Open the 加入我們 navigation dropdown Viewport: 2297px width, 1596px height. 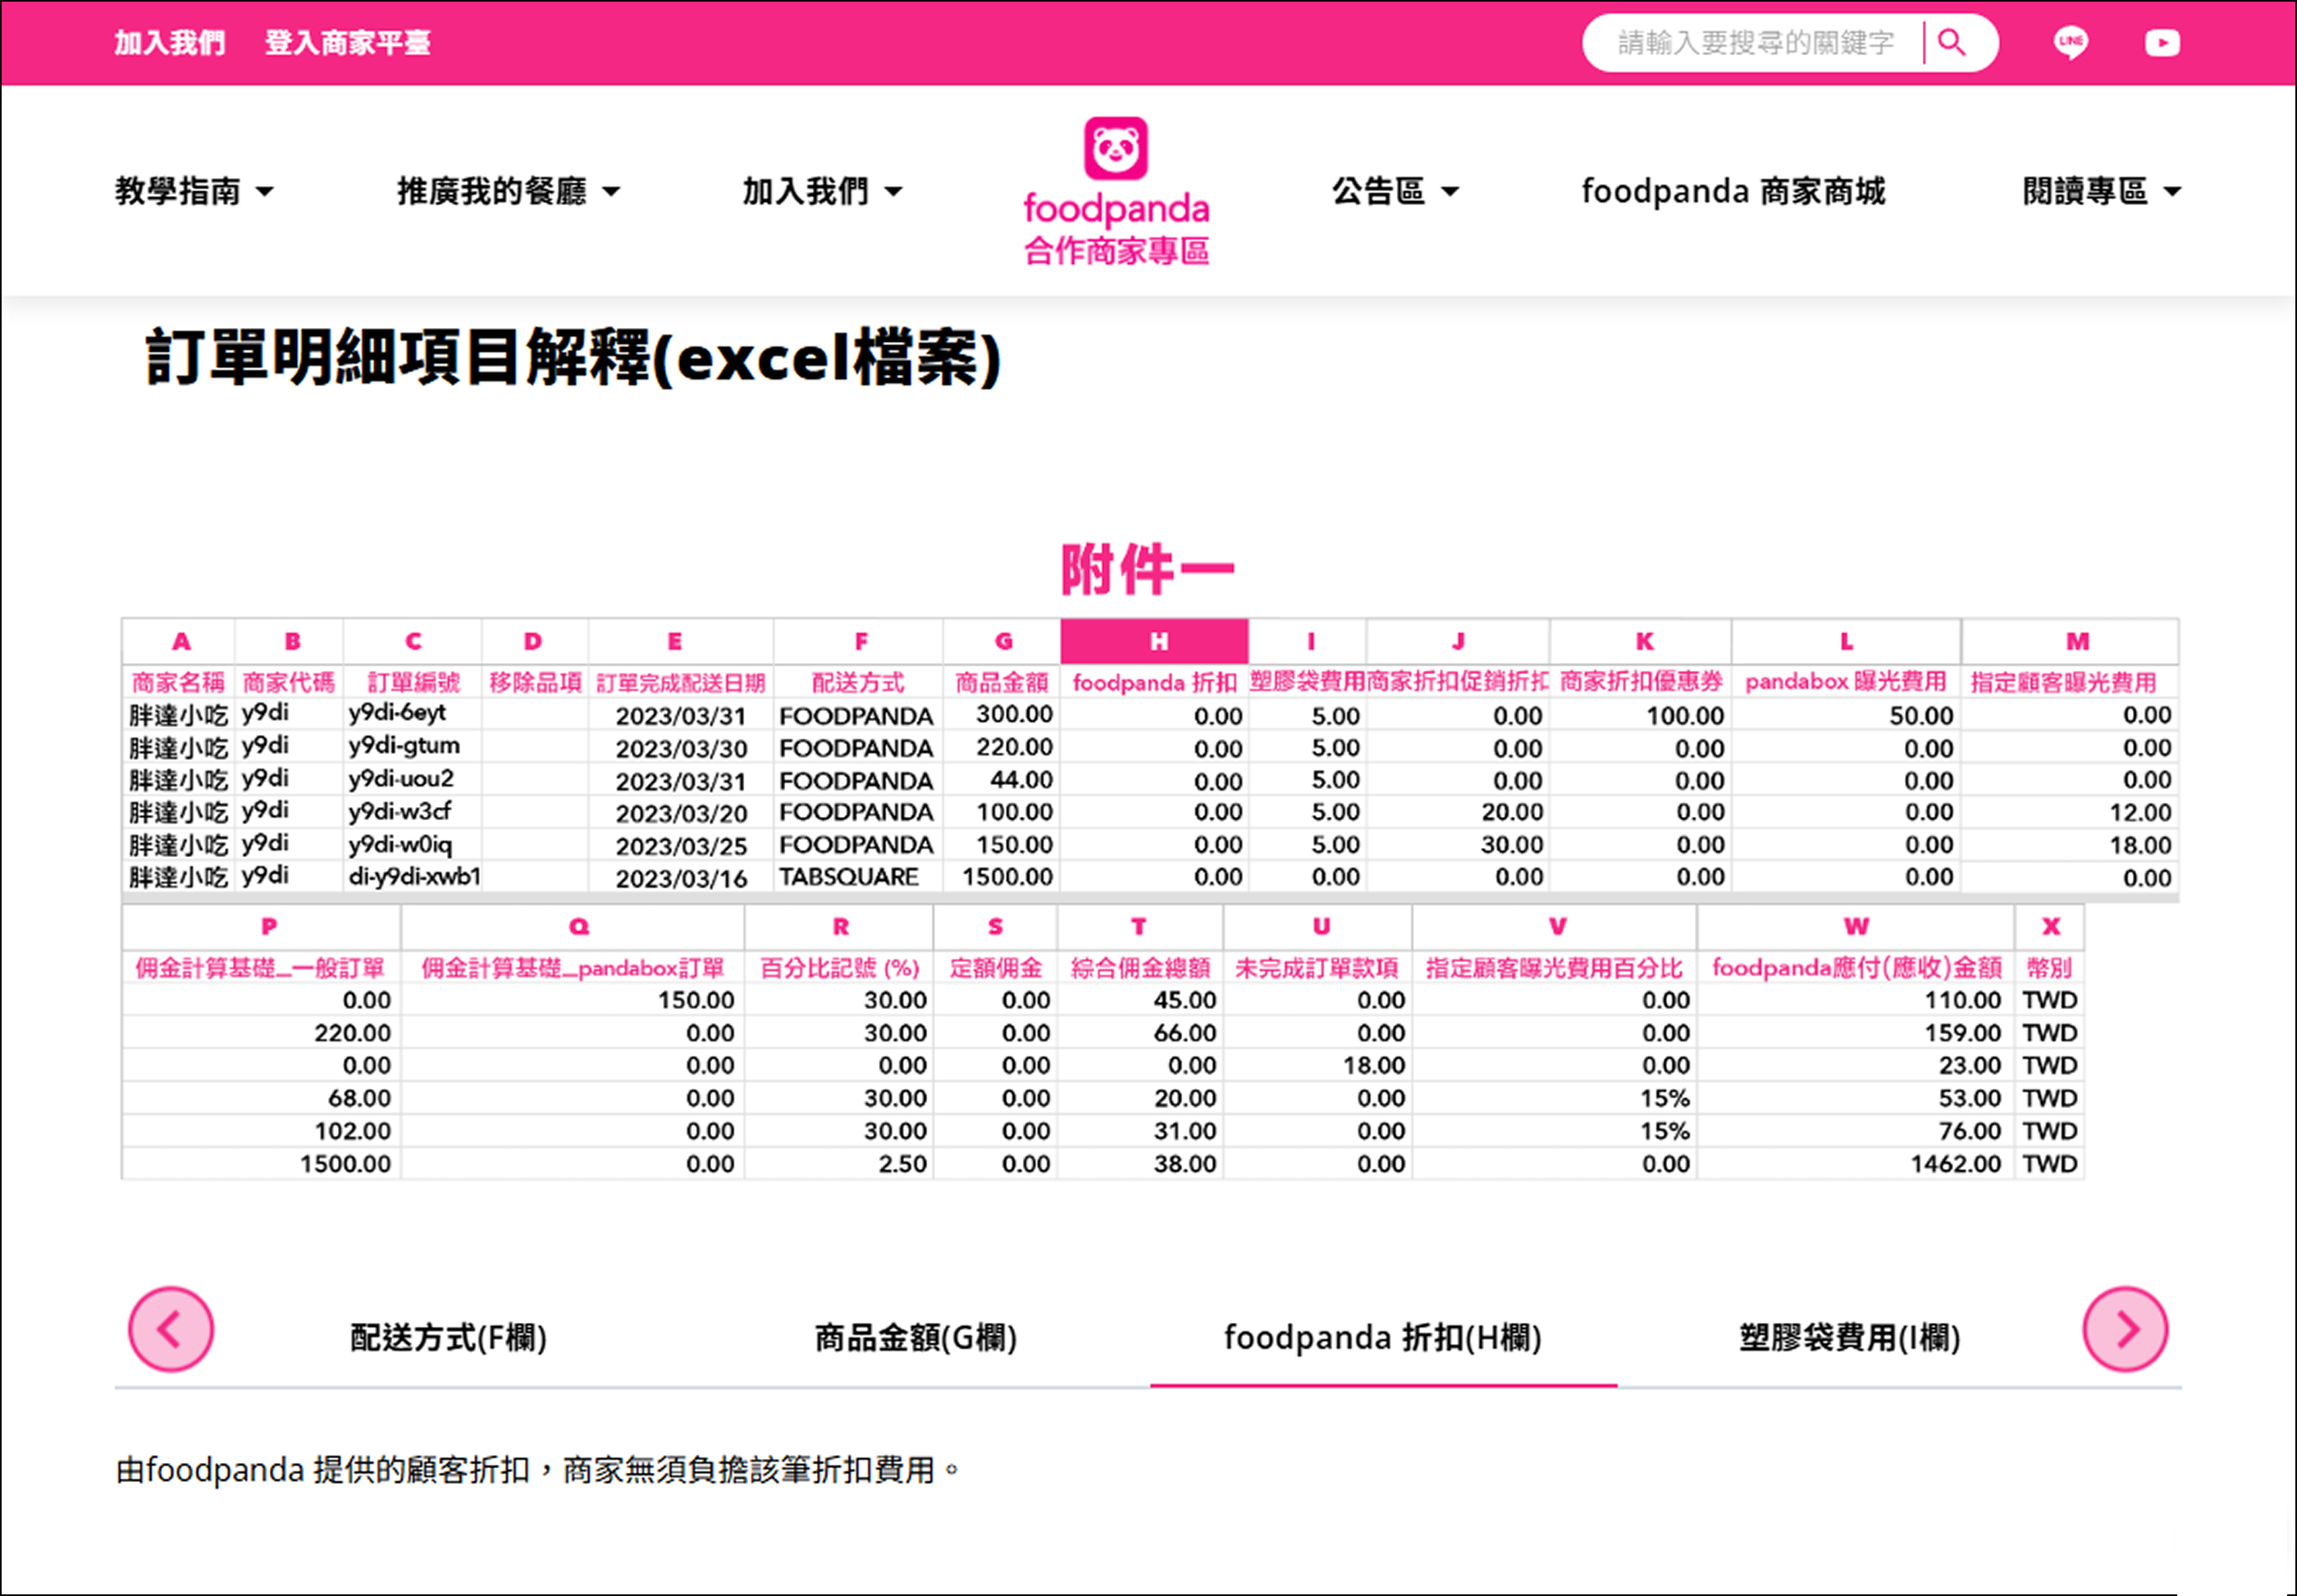(821, 191)
